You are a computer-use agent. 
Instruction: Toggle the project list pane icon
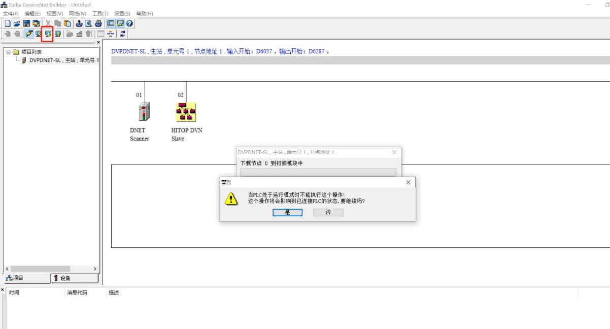pos(111,23)
